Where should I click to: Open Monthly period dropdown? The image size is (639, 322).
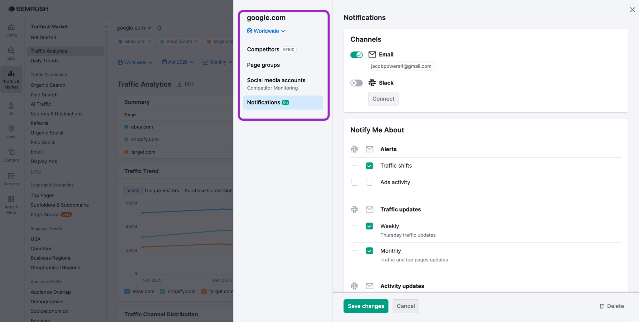click(x=217, y=62)
